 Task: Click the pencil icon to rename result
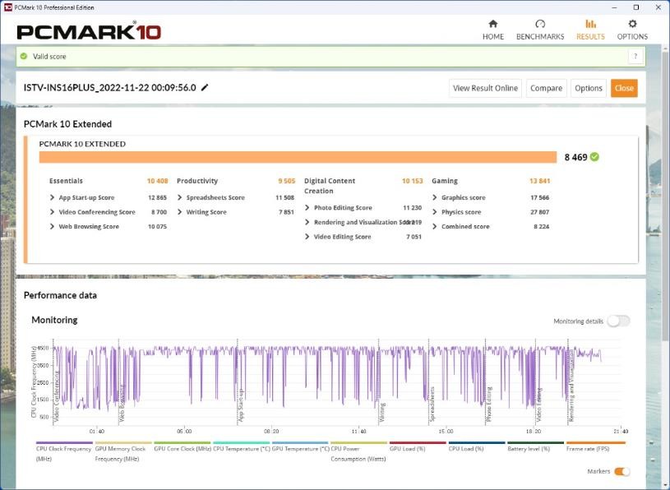205,88
